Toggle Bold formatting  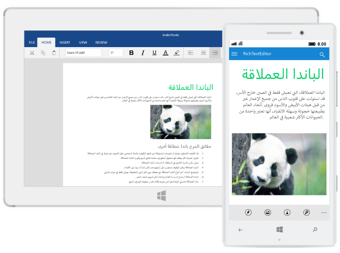click(x=131, y=53)
